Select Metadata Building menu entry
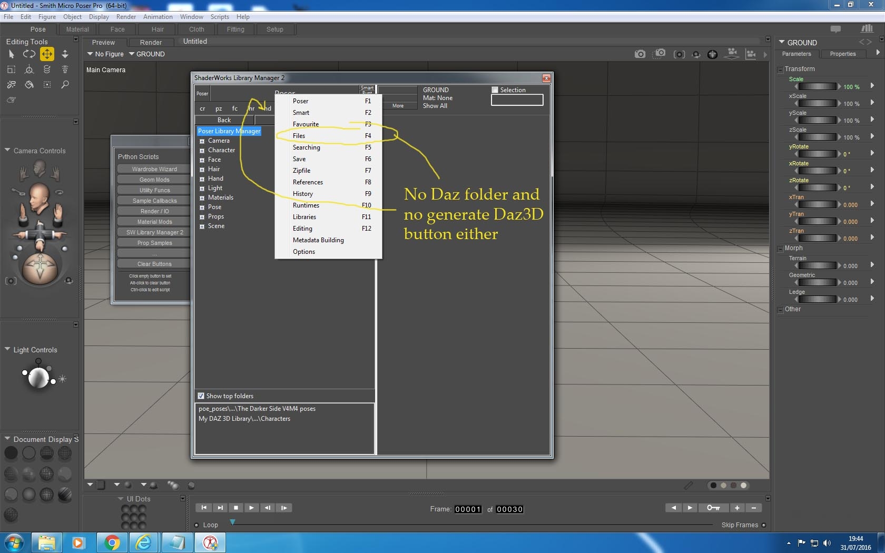This screenshot has width=885, height=553. 328,240
